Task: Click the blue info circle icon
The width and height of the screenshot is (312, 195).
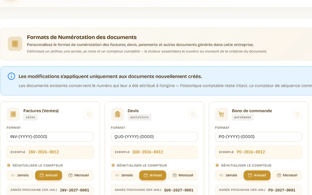Action: point(11,76)
